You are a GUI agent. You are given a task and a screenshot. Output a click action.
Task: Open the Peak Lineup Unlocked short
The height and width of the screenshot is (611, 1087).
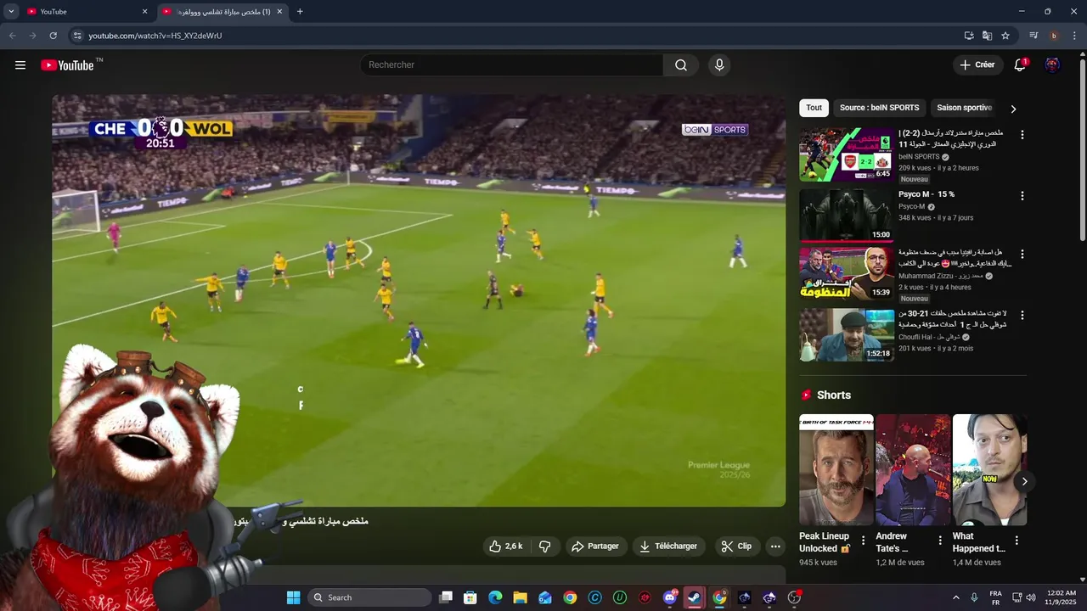[836, 470]
